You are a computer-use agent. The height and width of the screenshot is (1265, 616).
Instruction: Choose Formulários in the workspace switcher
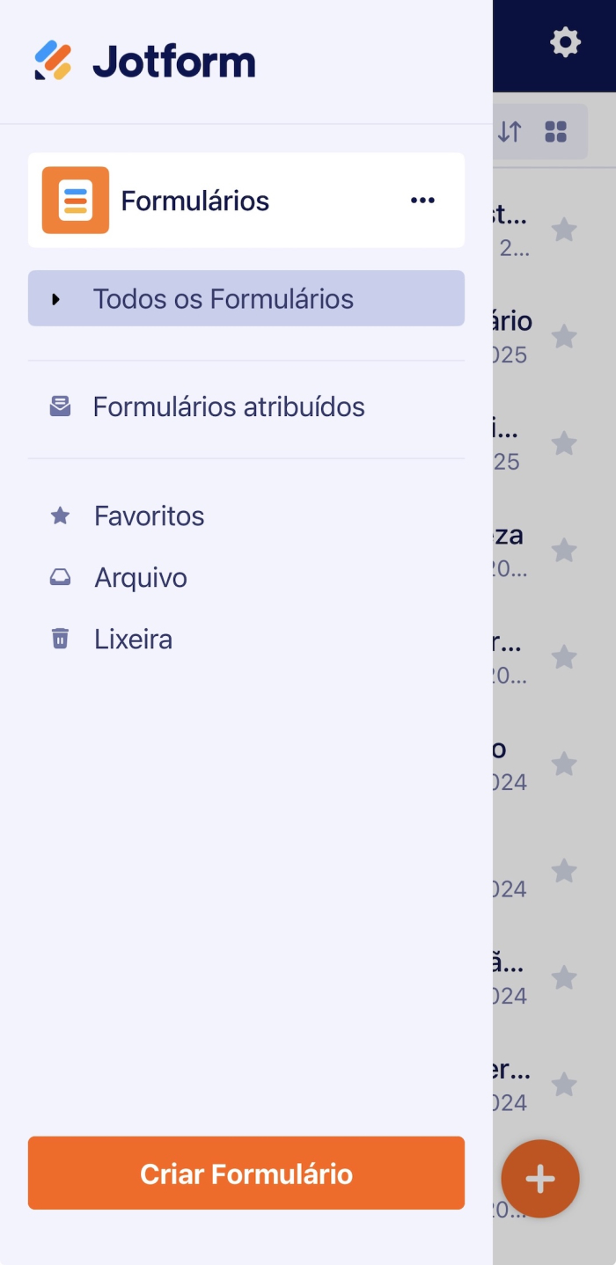pos(194,200)
